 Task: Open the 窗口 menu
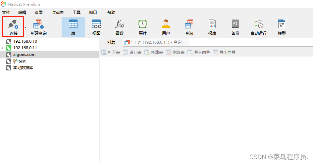93,13
